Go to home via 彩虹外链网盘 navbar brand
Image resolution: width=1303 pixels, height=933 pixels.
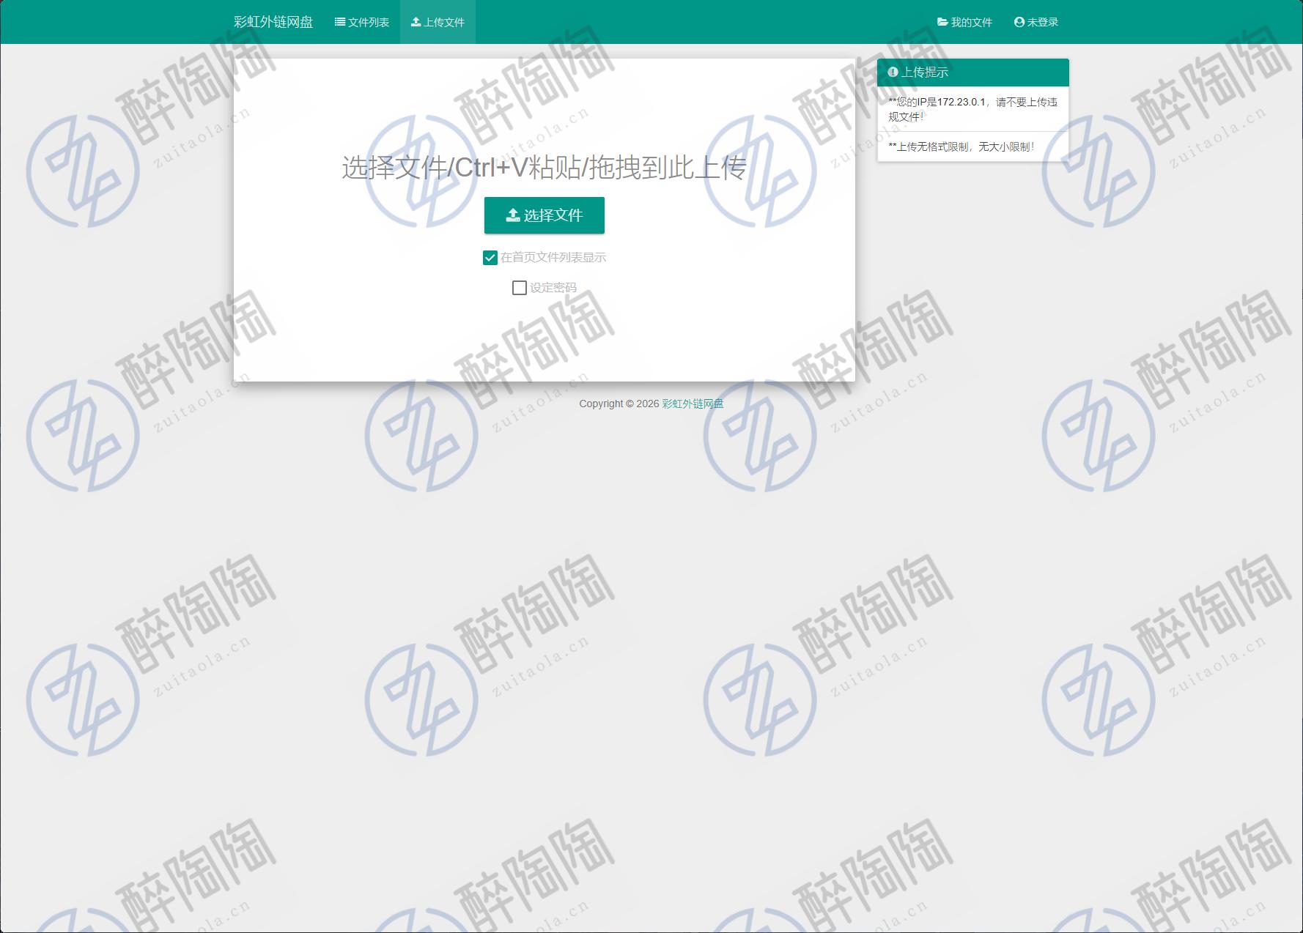(x=273, y=22)
